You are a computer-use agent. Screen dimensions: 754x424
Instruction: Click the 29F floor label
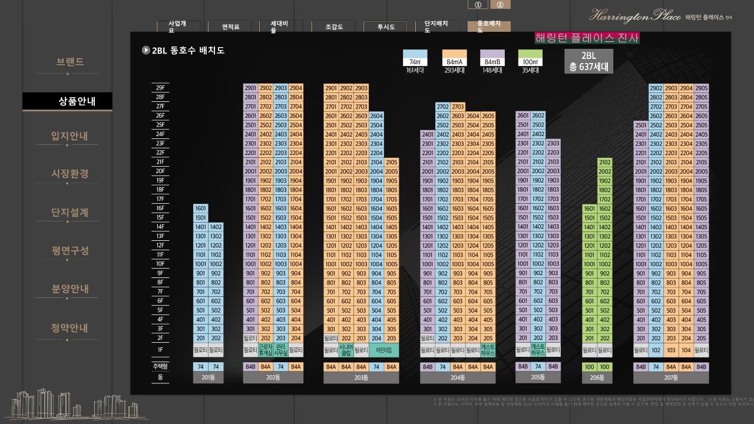pyautogui.click(x=160, y=88)
